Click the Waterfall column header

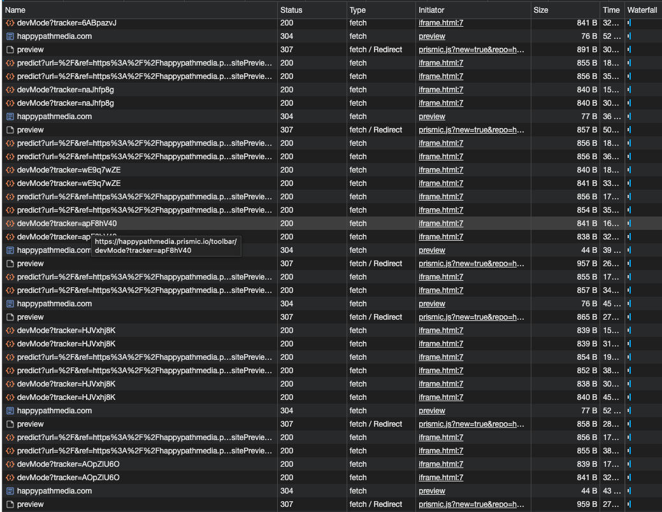coord(642,10)
